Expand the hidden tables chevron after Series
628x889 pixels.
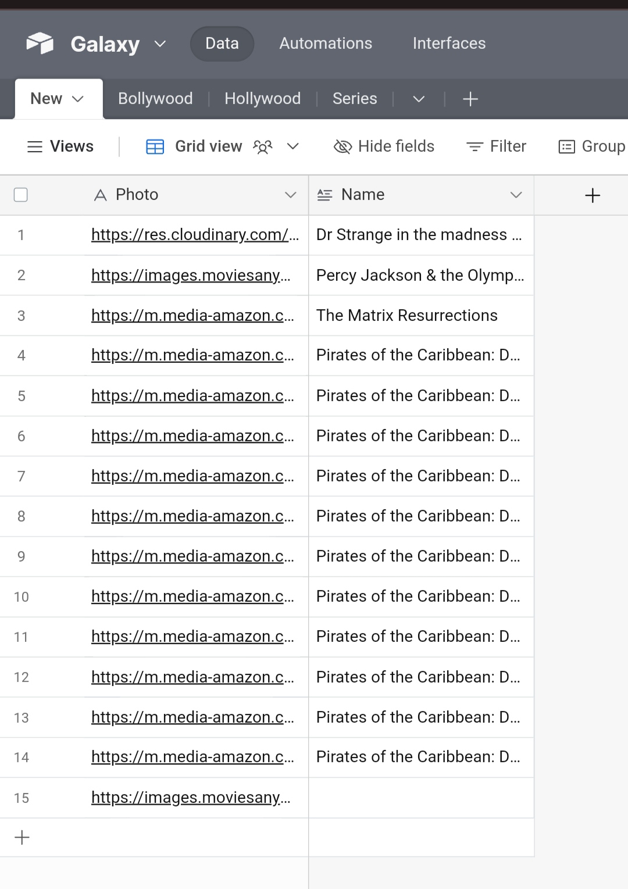tap(418, 99)
